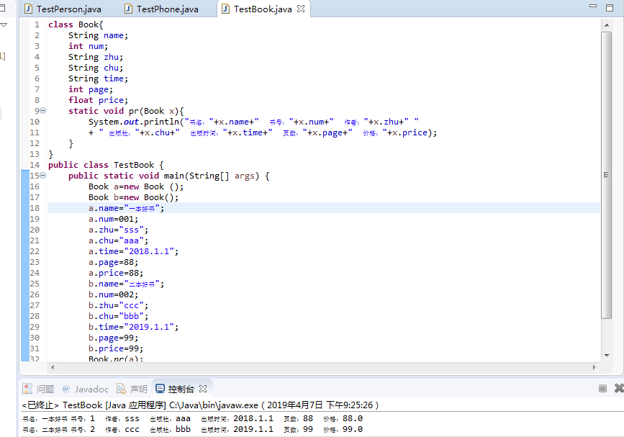This screenshot has width=624, height=437.
Task: Click 'b.chu="bbb";' on line 28
Action: click(118, 316)
